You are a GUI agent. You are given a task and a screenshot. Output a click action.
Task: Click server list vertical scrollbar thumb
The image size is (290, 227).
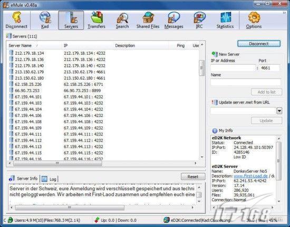[201, 68]
